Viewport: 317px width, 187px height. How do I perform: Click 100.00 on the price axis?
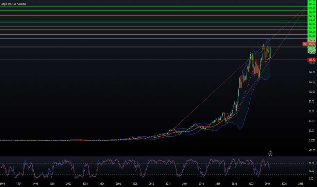tap(312, 92)
